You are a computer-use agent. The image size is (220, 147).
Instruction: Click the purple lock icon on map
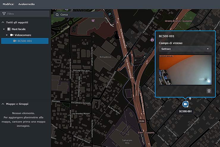[152, 39]
